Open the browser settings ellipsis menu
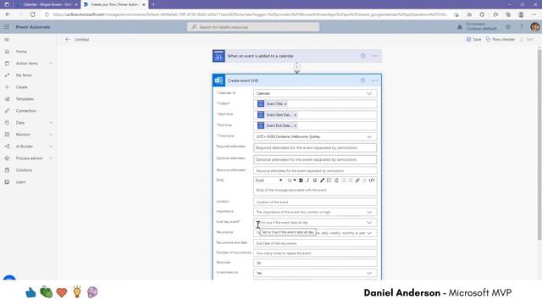 click(534, 14)
